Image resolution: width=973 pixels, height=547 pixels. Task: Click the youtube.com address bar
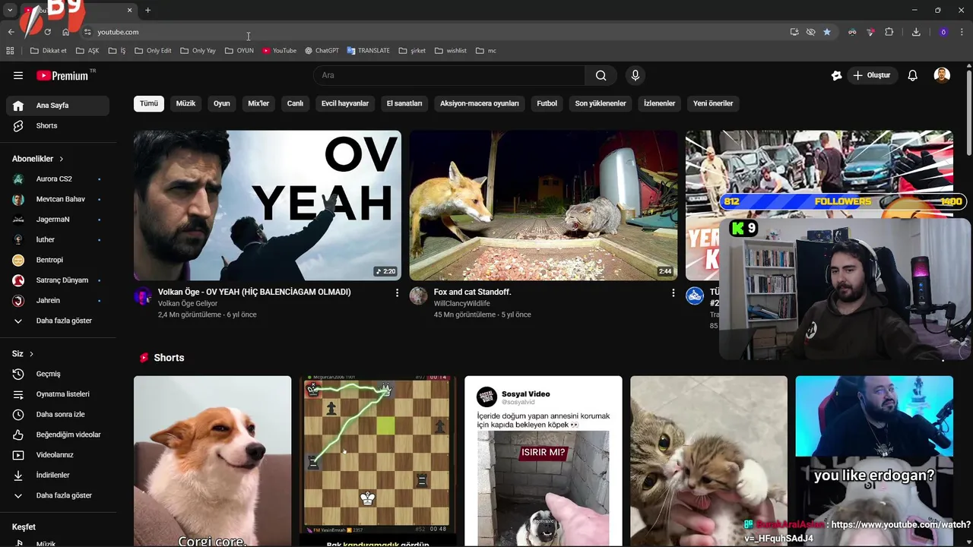433,32
